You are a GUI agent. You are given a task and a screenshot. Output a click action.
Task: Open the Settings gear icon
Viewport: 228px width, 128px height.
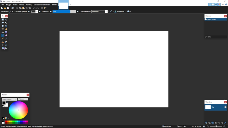click(x=222, y=5)
